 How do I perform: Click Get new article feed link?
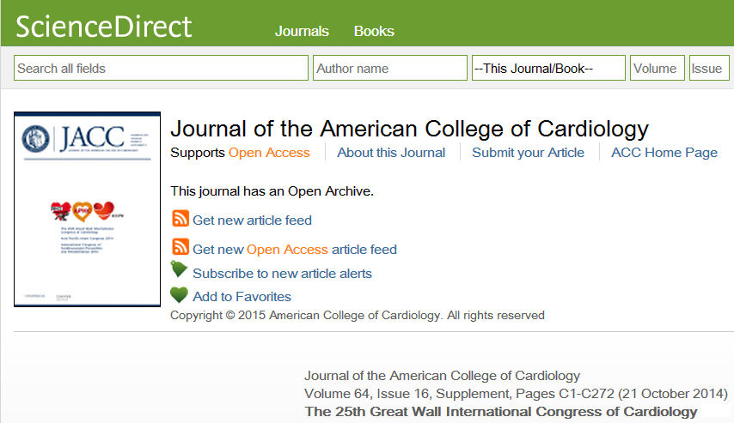pos(252,221)
